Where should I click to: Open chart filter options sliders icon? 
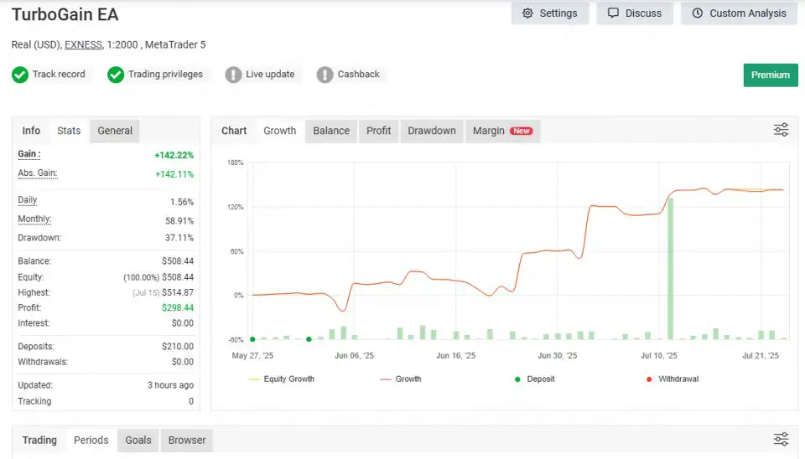click(x=781, y=131)
